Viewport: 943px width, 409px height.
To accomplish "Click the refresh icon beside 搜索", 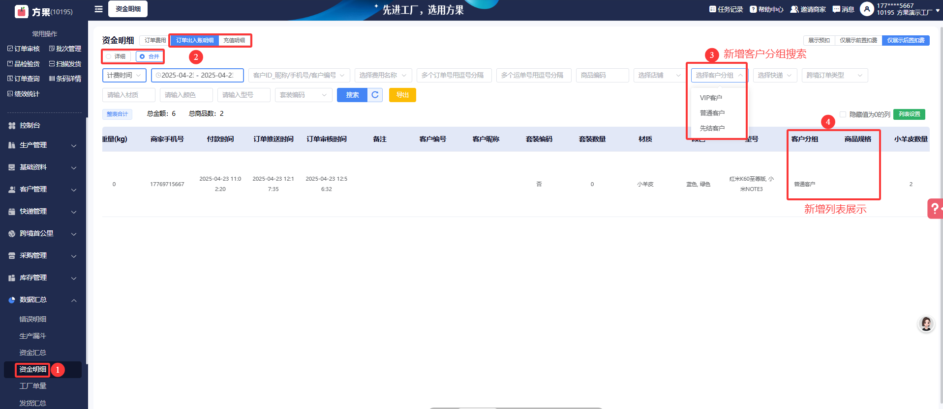I will [375, 95].
